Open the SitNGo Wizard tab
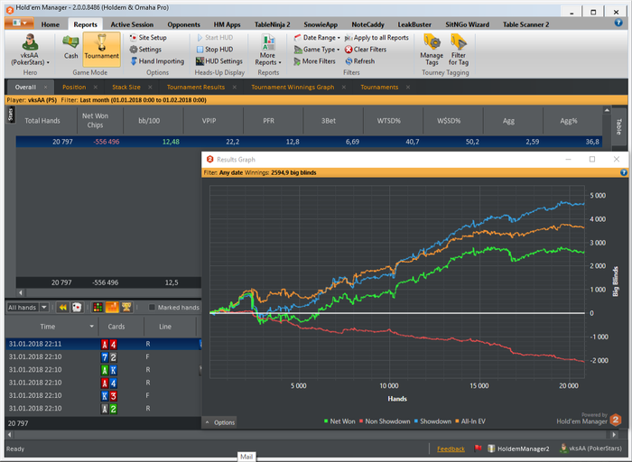This screenshot has height=462, width=632. click(x=467, y=24)
